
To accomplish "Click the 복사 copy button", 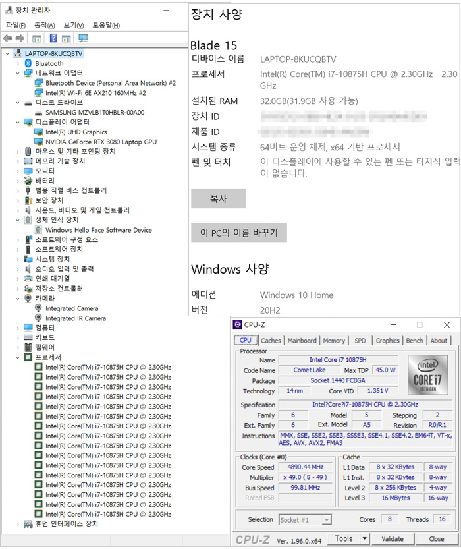I will (218, 198).
